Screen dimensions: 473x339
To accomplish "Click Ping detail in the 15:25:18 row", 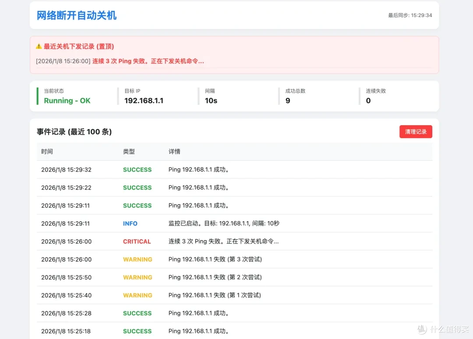I will [x=198, y=331].
